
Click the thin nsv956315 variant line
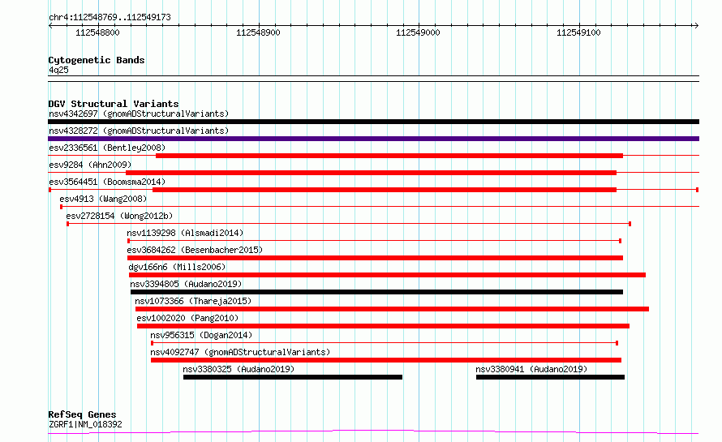(x=385, y=343)
